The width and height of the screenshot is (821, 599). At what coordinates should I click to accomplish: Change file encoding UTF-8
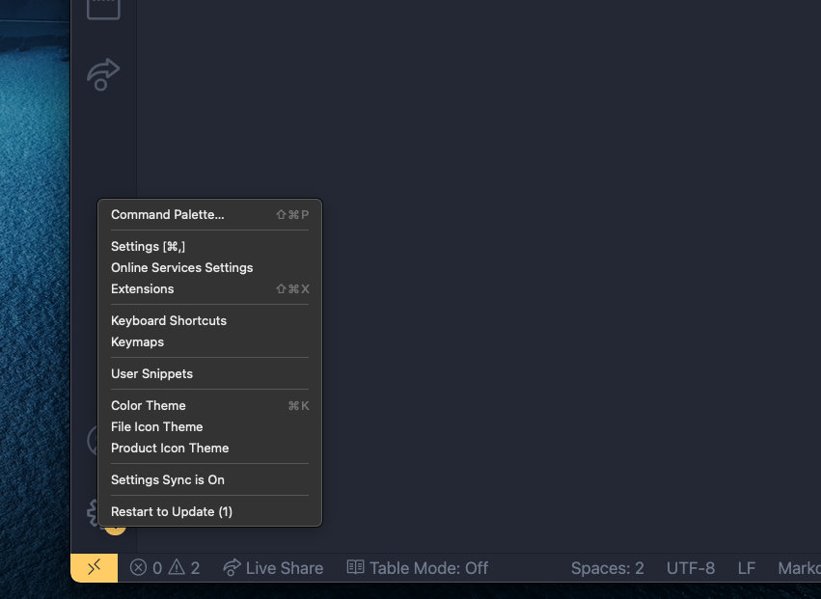click(x=691, y=568)
